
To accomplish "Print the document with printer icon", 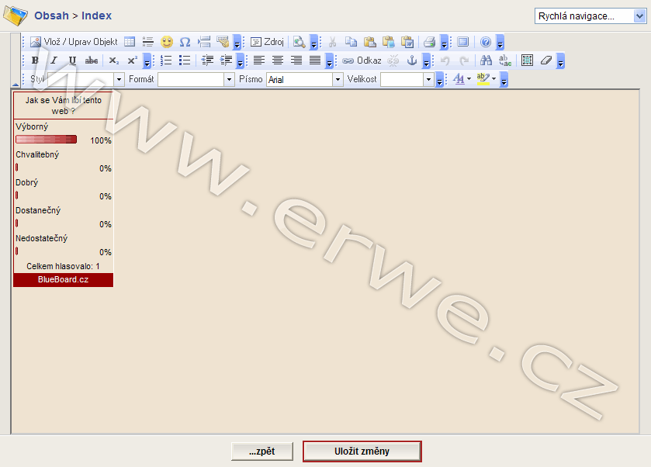I will (x=429, y=42).
